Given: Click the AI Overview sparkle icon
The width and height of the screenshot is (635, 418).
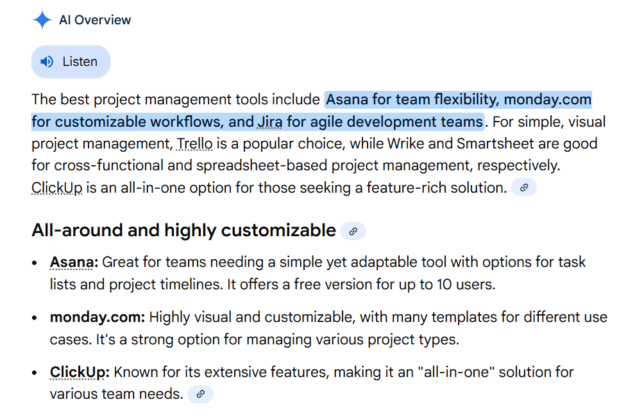Looking at the screenshot, I should [x=42, y=20].
